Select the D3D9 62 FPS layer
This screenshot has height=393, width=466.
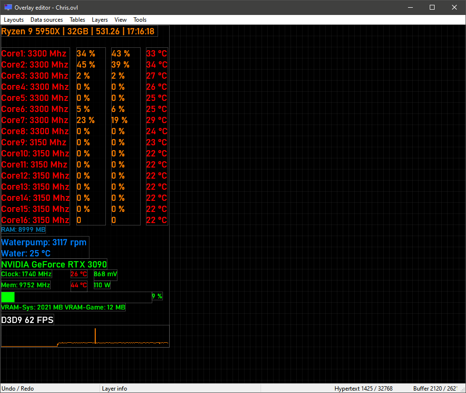click(28, 320)
